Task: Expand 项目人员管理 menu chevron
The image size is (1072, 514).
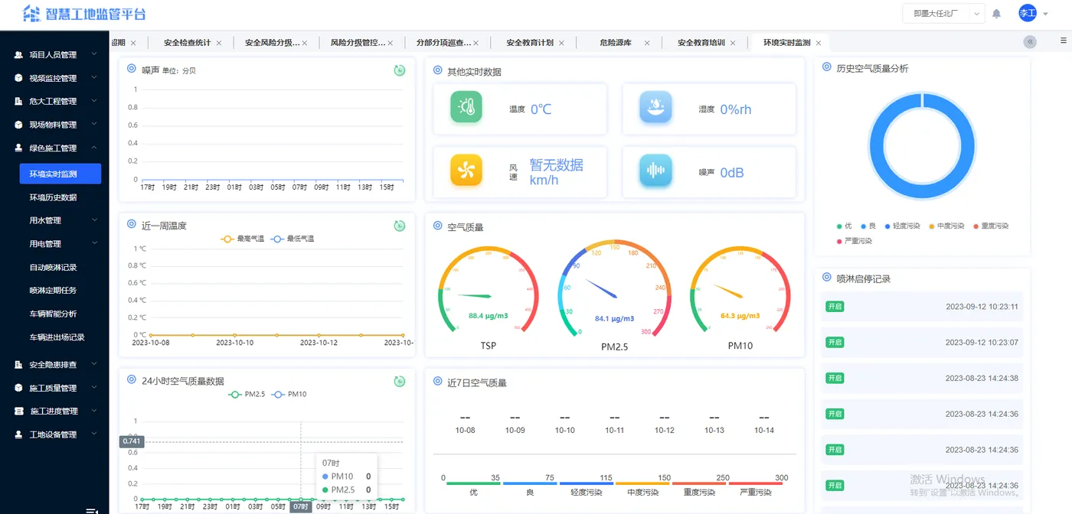Action: tap(93, 54)
